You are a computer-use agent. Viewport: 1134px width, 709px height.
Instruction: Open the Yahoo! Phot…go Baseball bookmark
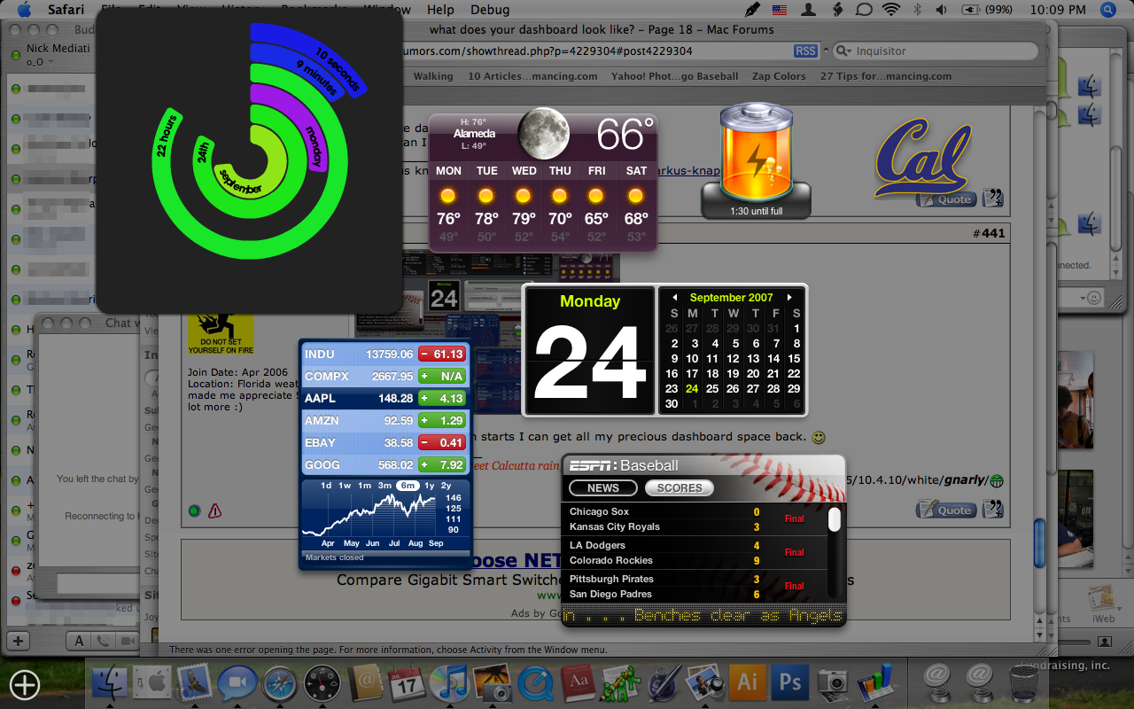pos(674,76)
